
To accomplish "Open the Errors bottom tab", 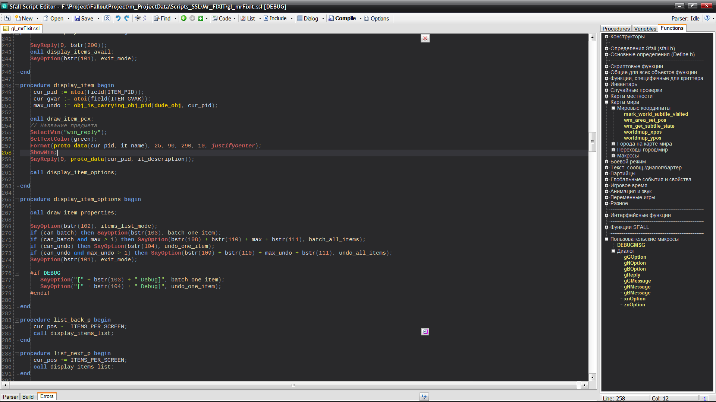I will pyautogui.click(x=47, y=396).
